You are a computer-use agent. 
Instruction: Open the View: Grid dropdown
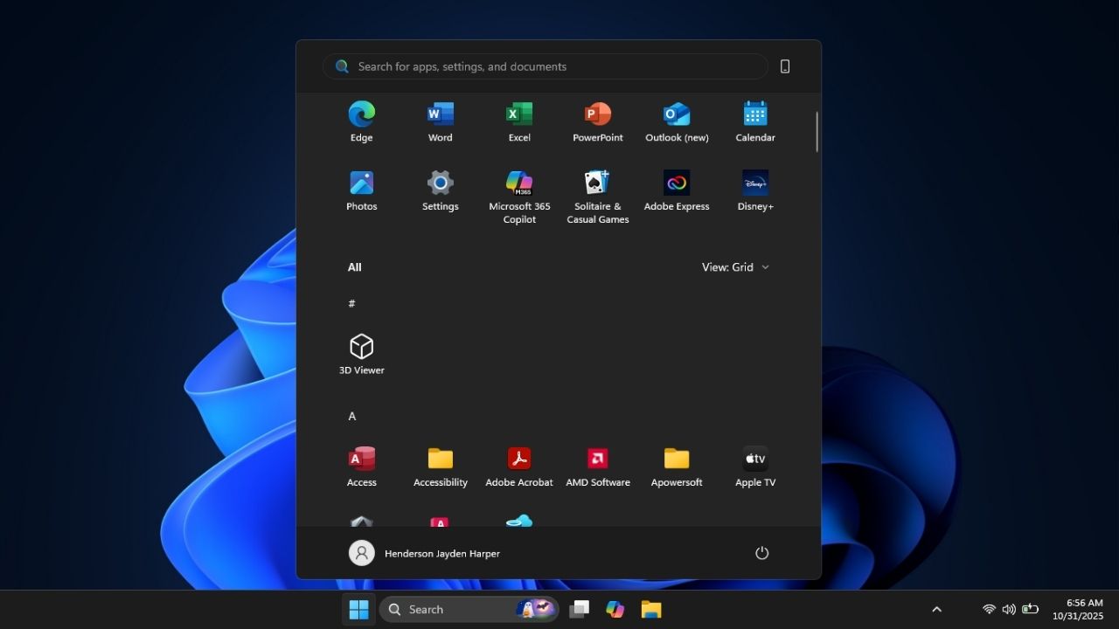(735, 267)
